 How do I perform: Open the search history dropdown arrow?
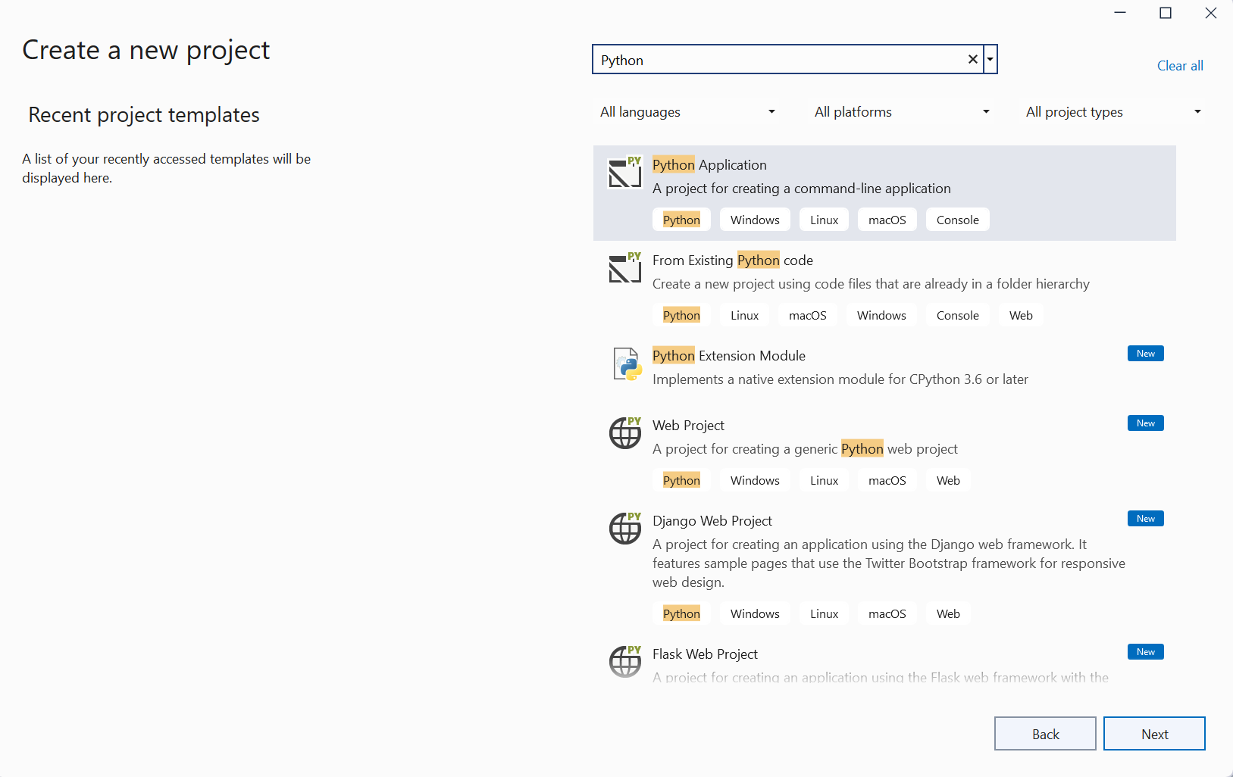tap(990, 59)
